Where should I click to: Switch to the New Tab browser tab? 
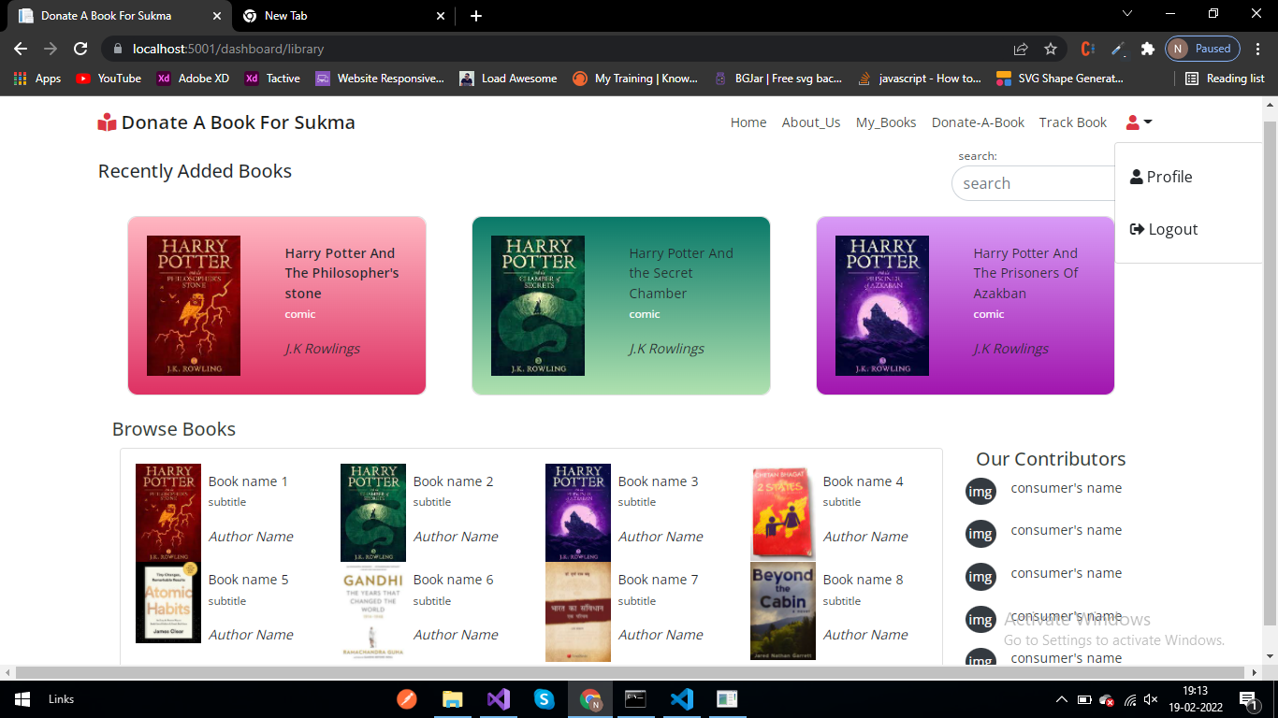point(341,16)
